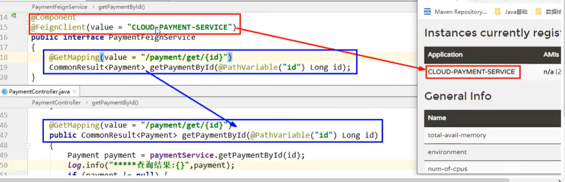Click the @FeignClient annotation on line 15
565x182 pixels.
pyautogui.click(x=58, y=27)
